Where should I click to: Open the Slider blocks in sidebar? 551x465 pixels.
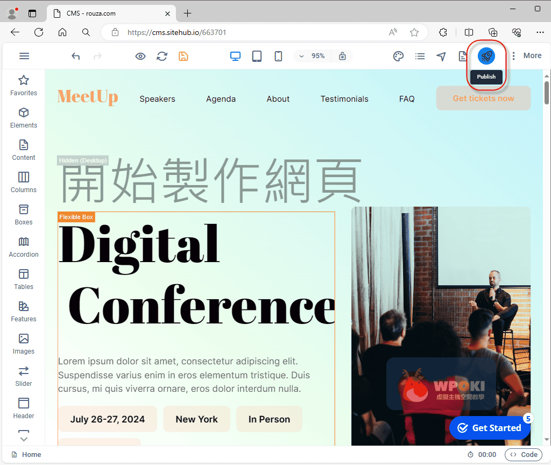click(x=24, y=376)
